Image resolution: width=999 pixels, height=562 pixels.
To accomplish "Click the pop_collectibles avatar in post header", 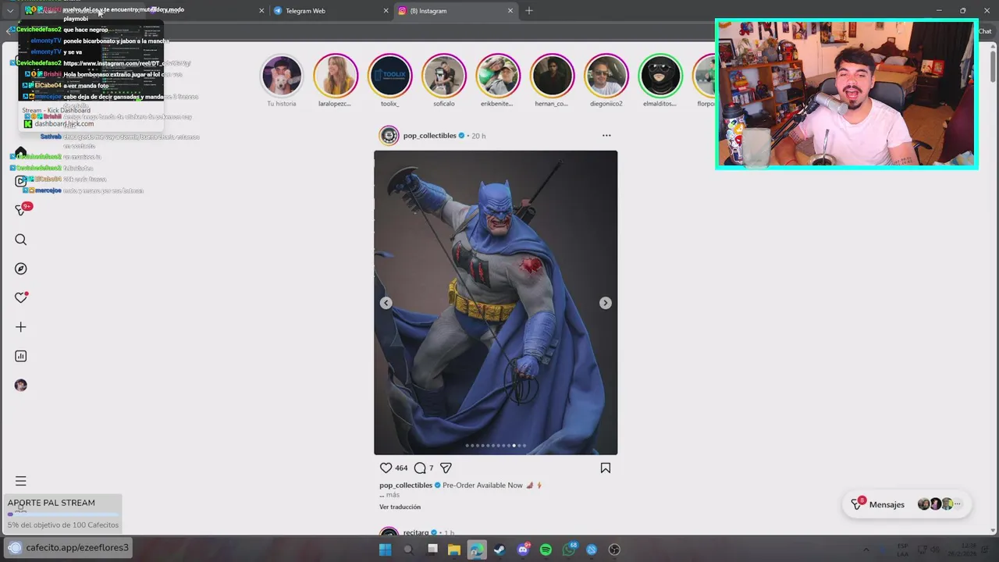I will [x=389, y=136].
